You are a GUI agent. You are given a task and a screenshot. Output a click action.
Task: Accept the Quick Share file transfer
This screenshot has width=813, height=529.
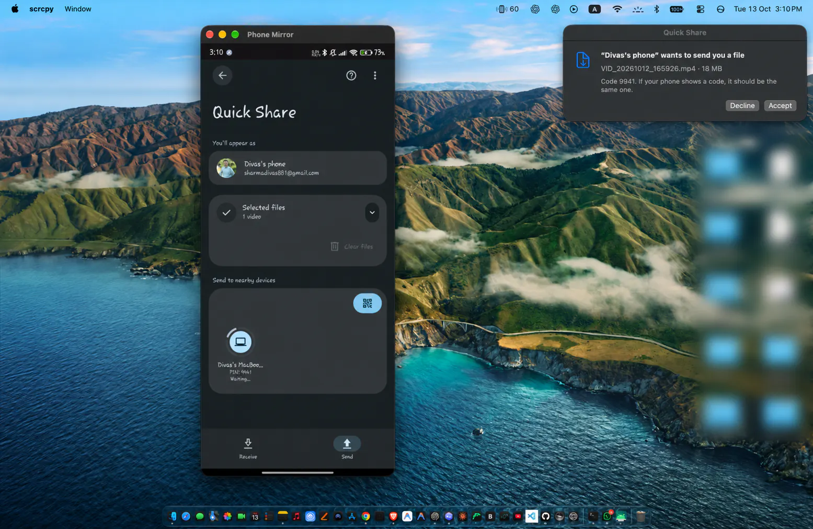pyautogui.click(x=780, y=105)
